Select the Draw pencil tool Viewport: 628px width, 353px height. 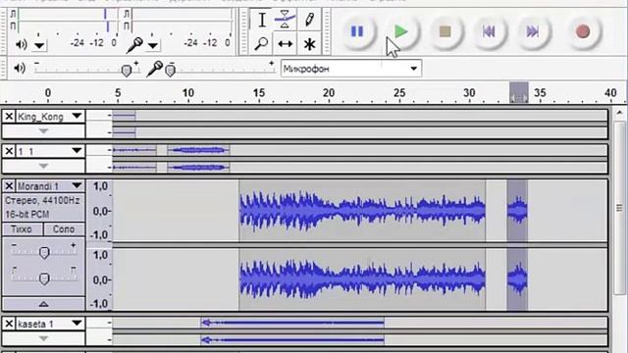pyautogui.click(x=309, y=20)
